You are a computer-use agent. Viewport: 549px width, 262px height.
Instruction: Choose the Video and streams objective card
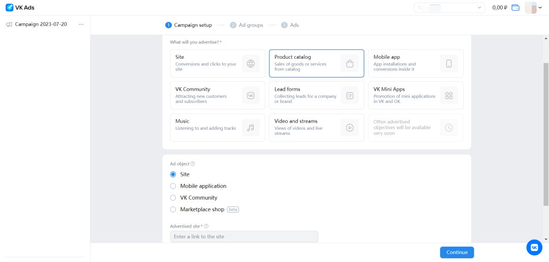pyautogui.click(x=317, y=128)
